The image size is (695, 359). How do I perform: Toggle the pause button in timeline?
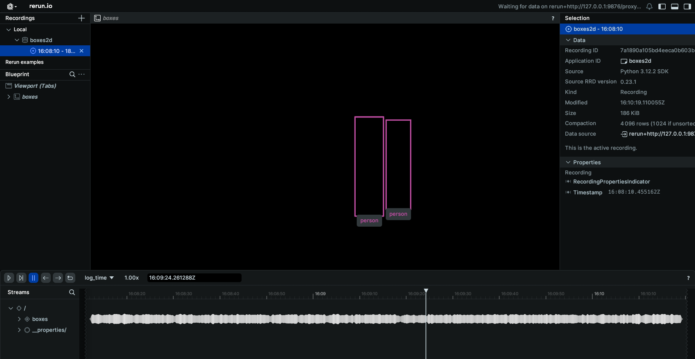(33, 278)
